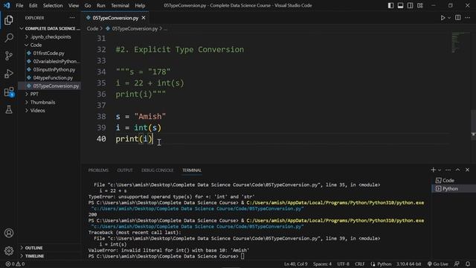Close the terminal panel
This screenshot has width=476, height=268.
tap(468, 170)
